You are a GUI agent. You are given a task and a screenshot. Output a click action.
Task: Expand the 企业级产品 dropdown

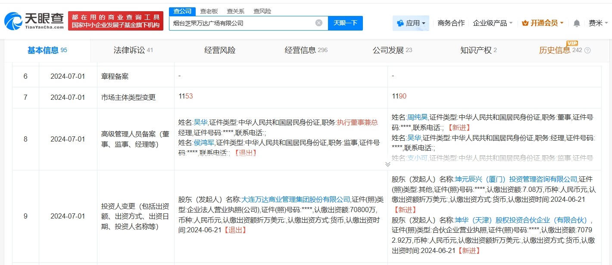point(490,23)
